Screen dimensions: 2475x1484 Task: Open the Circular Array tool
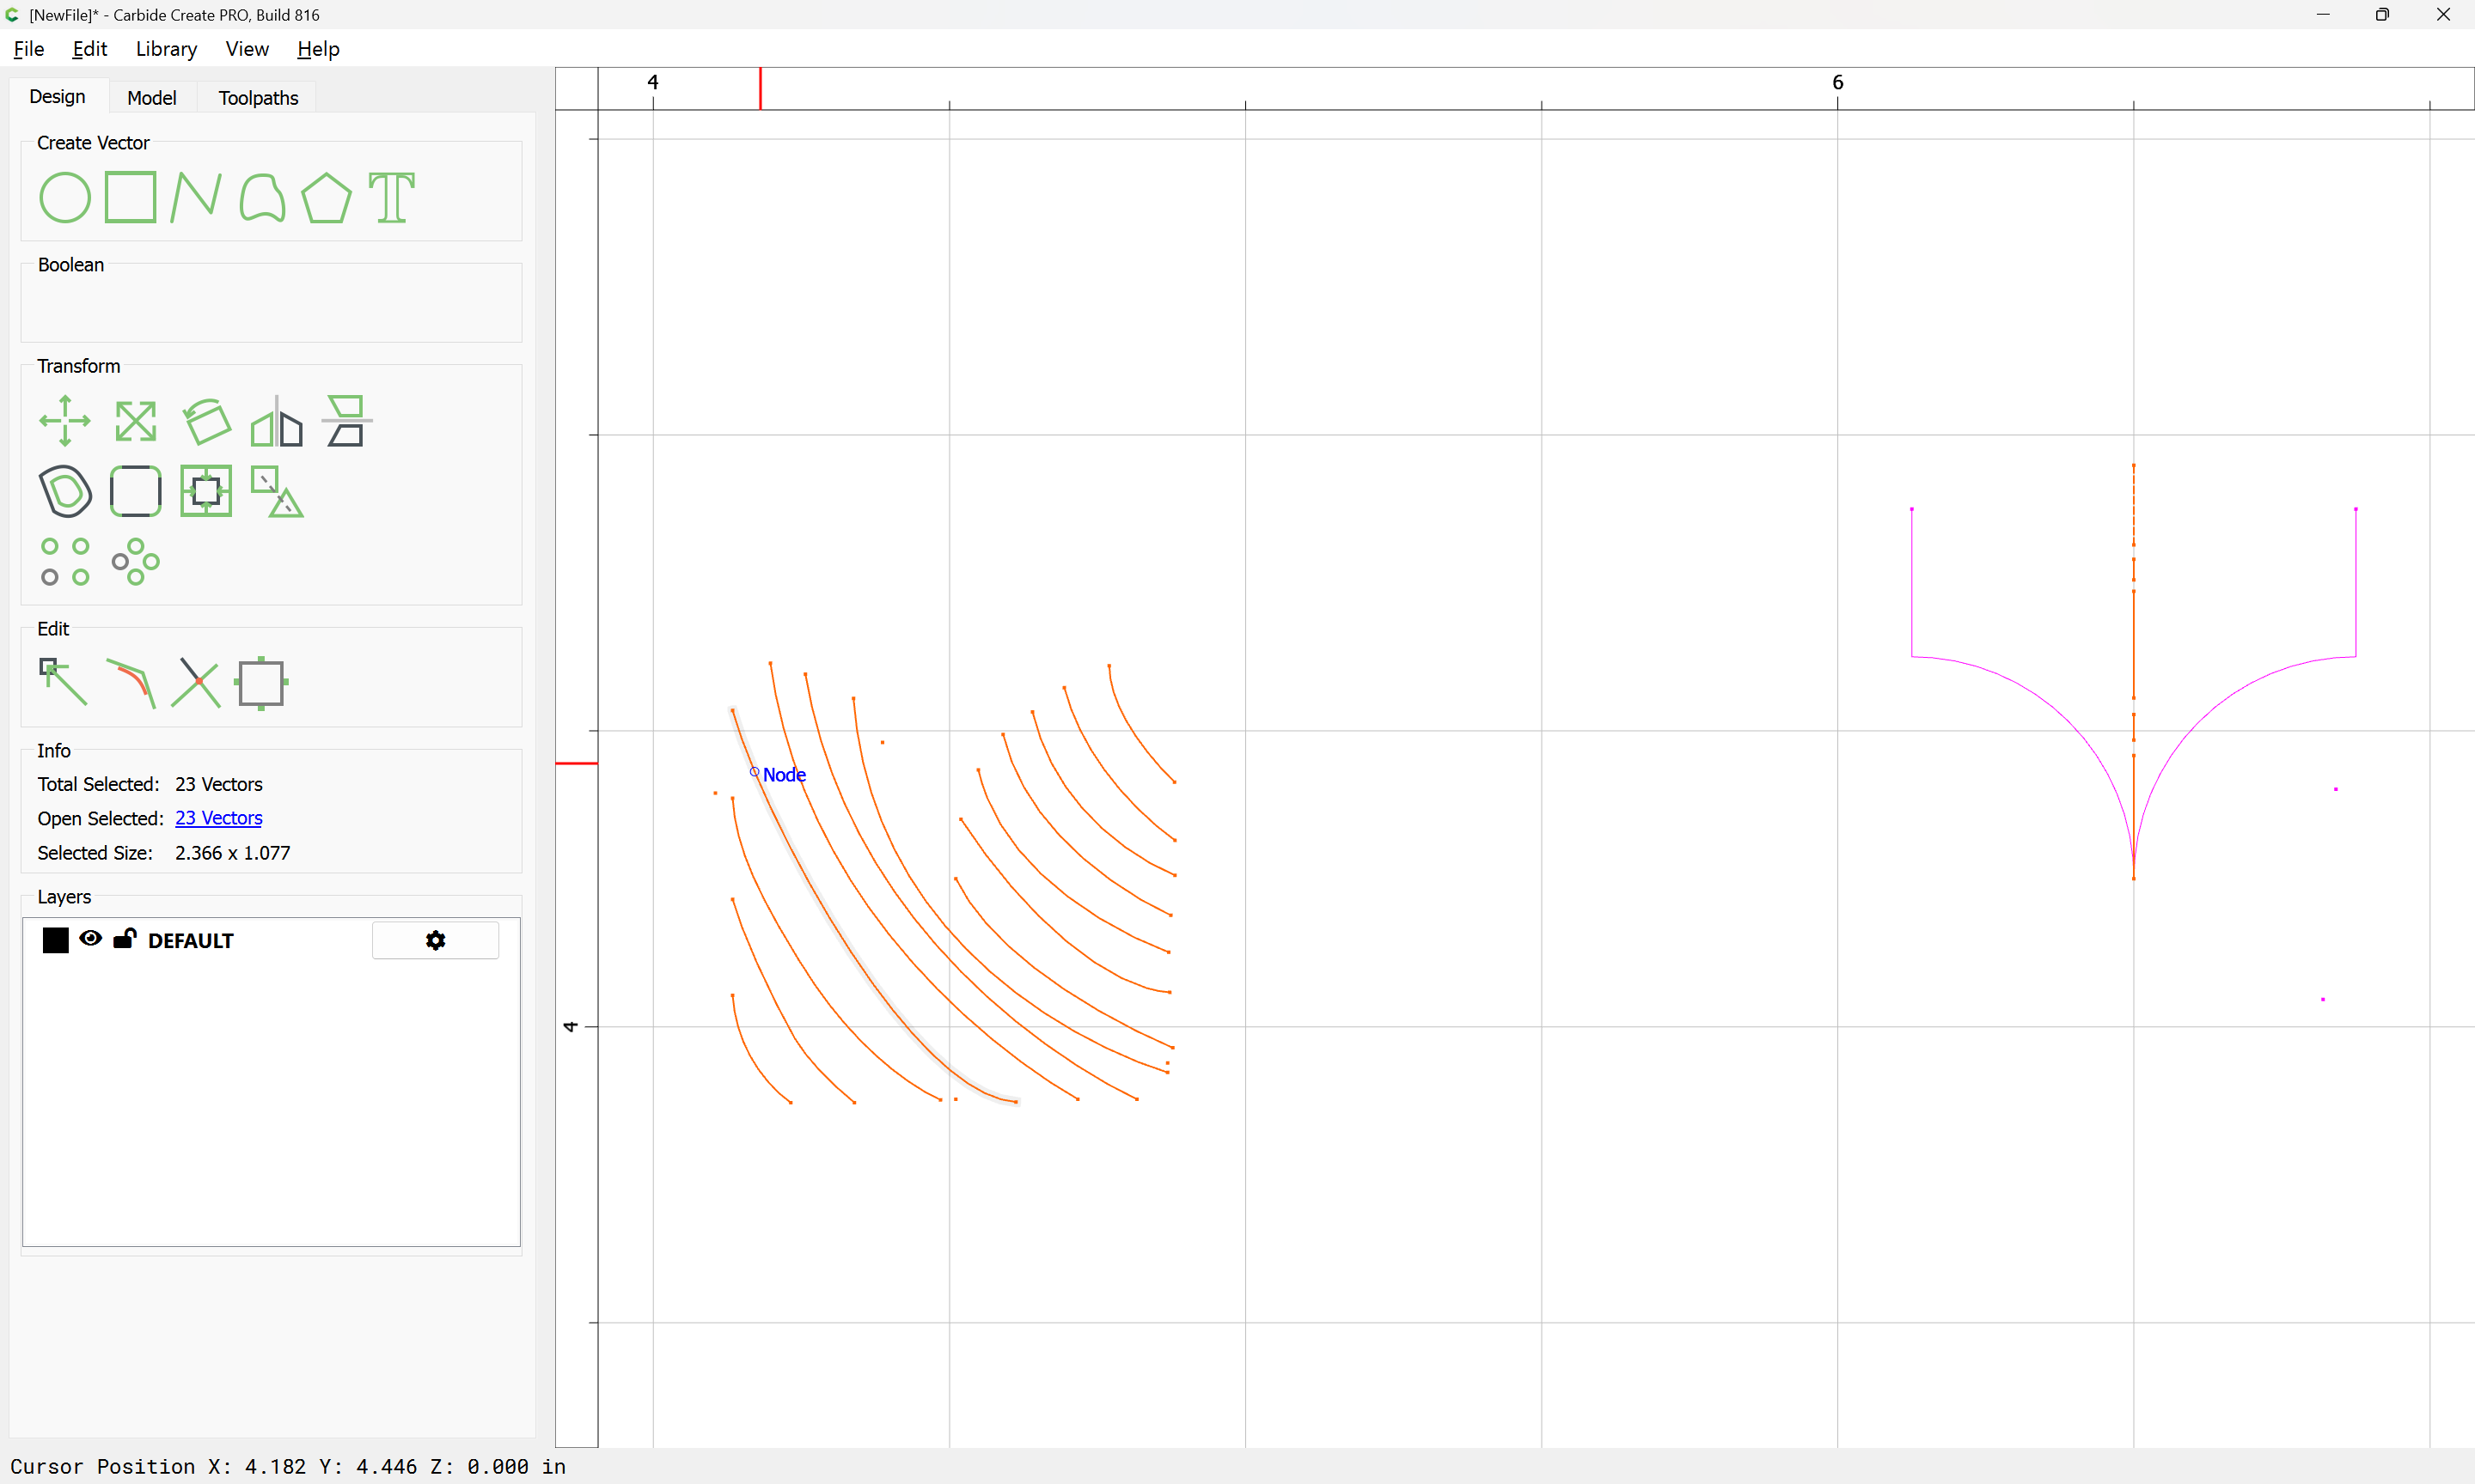coord(135,561)
